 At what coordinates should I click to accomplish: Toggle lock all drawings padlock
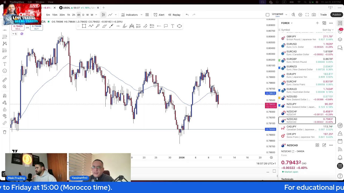pyautogui.click(x=5, y=109)
